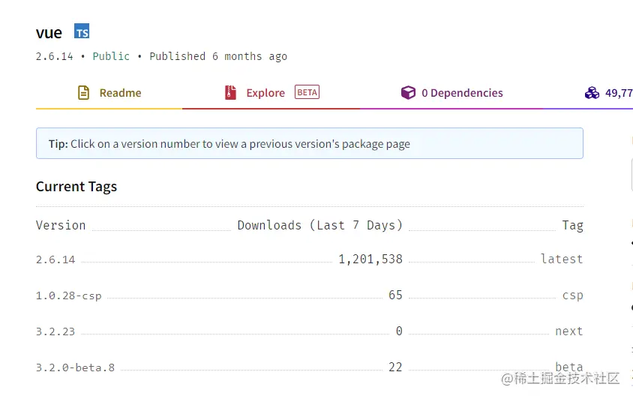
Task: Open version 3.2.0-beta.8 link
Action: [76, 367]
